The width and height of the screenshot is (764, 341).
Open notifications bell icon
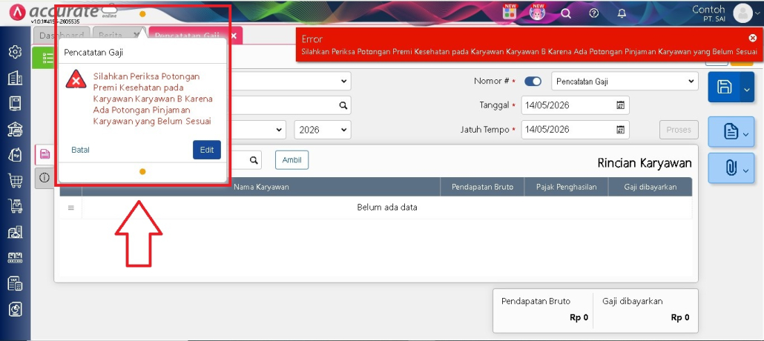coord(622,13)
